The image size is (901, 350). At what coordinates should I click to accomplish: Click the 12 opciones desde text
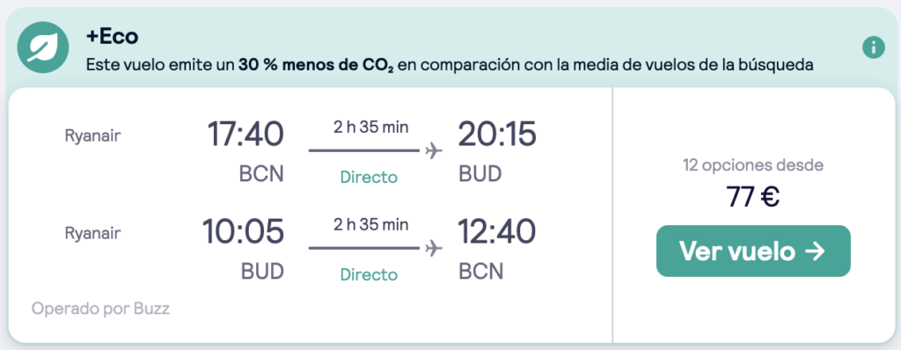[753, 165]
